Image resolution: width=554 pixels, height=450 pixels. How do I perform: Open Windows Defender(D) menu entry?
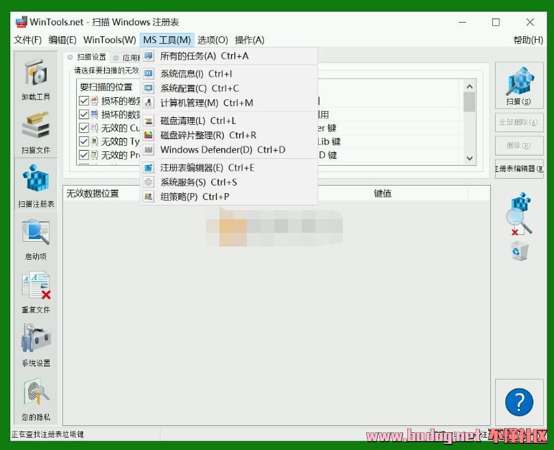coord(228,149)
